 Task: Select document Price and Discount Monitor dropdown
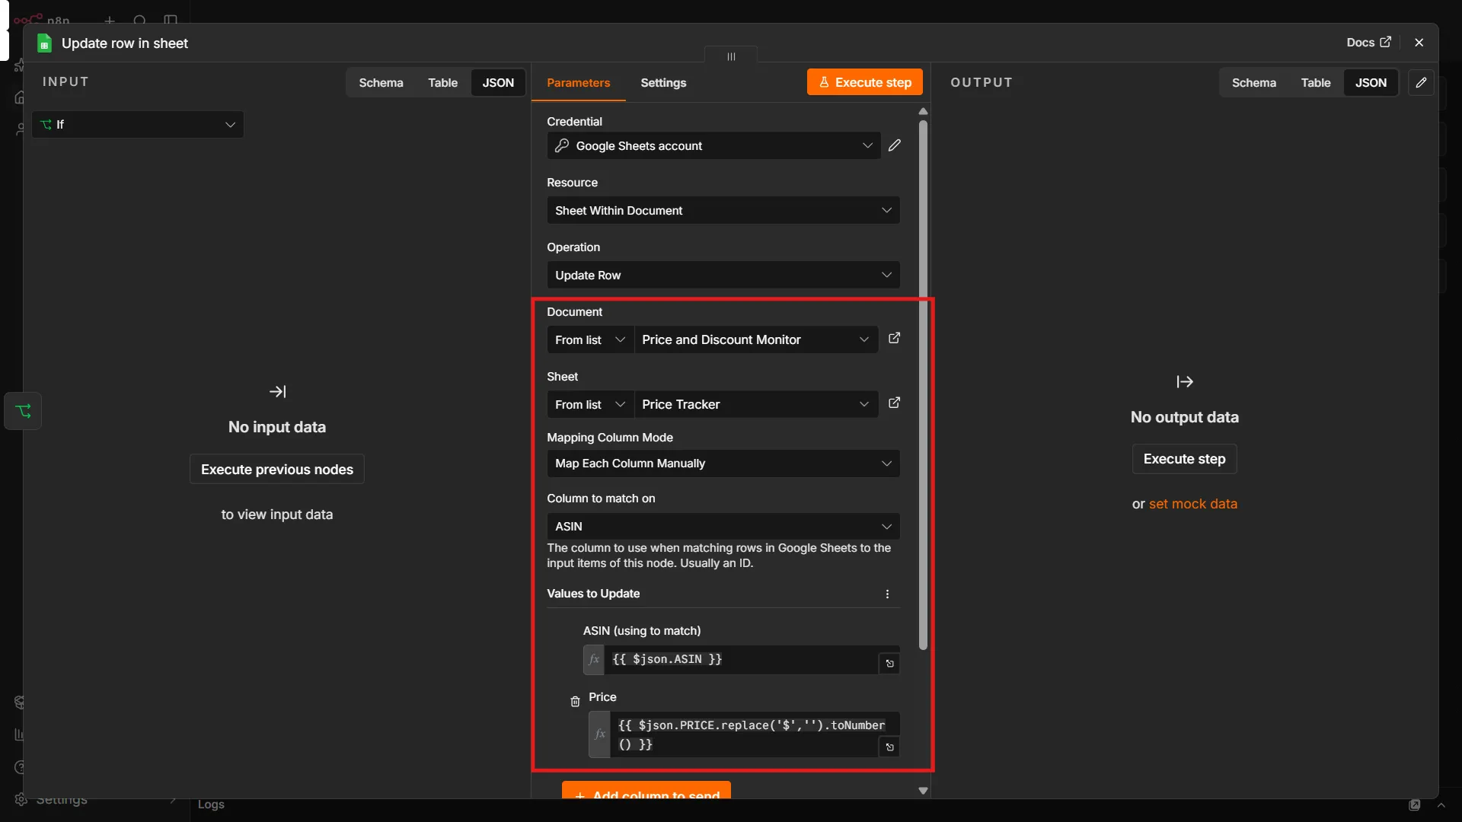click(756, 339)
